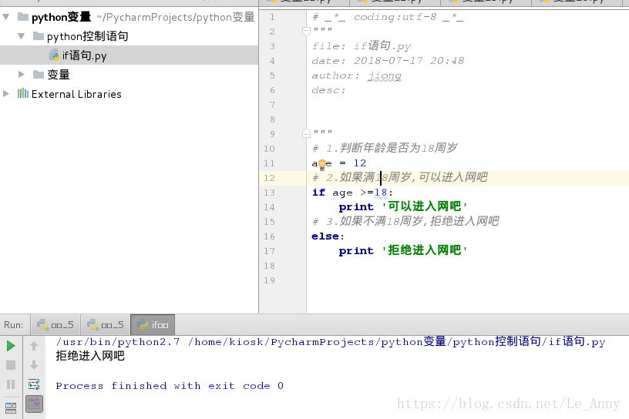Toggle Soft-Wrap in the Run console

[x=34, y=384]
